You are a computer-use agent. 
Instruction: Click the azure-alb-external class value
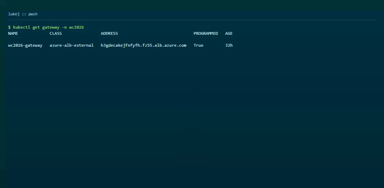(x=72, y=46)
